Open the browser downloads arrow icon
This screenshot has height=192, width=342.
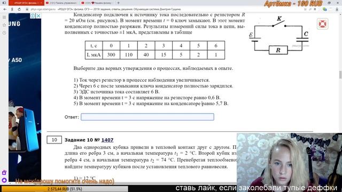[337, 9]
